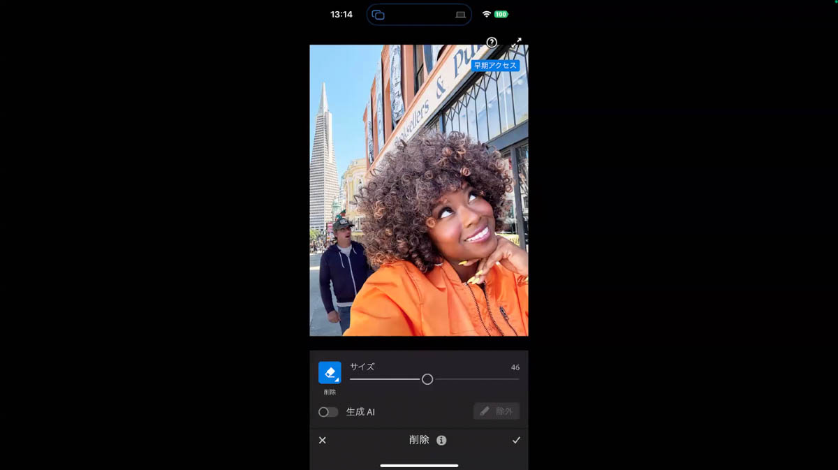
Task: Tap the 早期アクセス badge
Action: pos(495,66)
